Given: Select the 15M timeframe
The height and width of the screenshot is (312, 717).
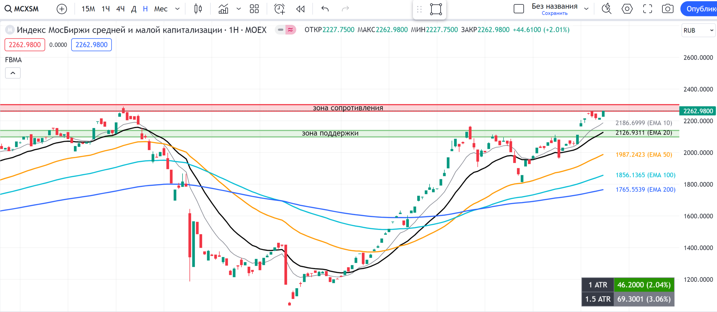Looking at the screenshot, I should [x=88, y=9].
